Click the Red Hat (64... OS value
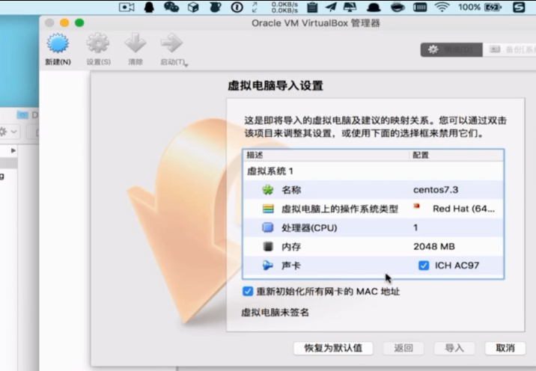The height and width of the screenshot is (371, 536). pyautogui.click(x=463, y=209)
